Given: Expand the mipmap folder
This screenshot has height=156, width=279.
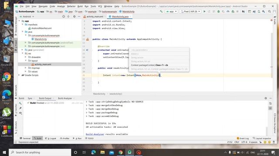Looking at the screenshot, I should (26, 68).
